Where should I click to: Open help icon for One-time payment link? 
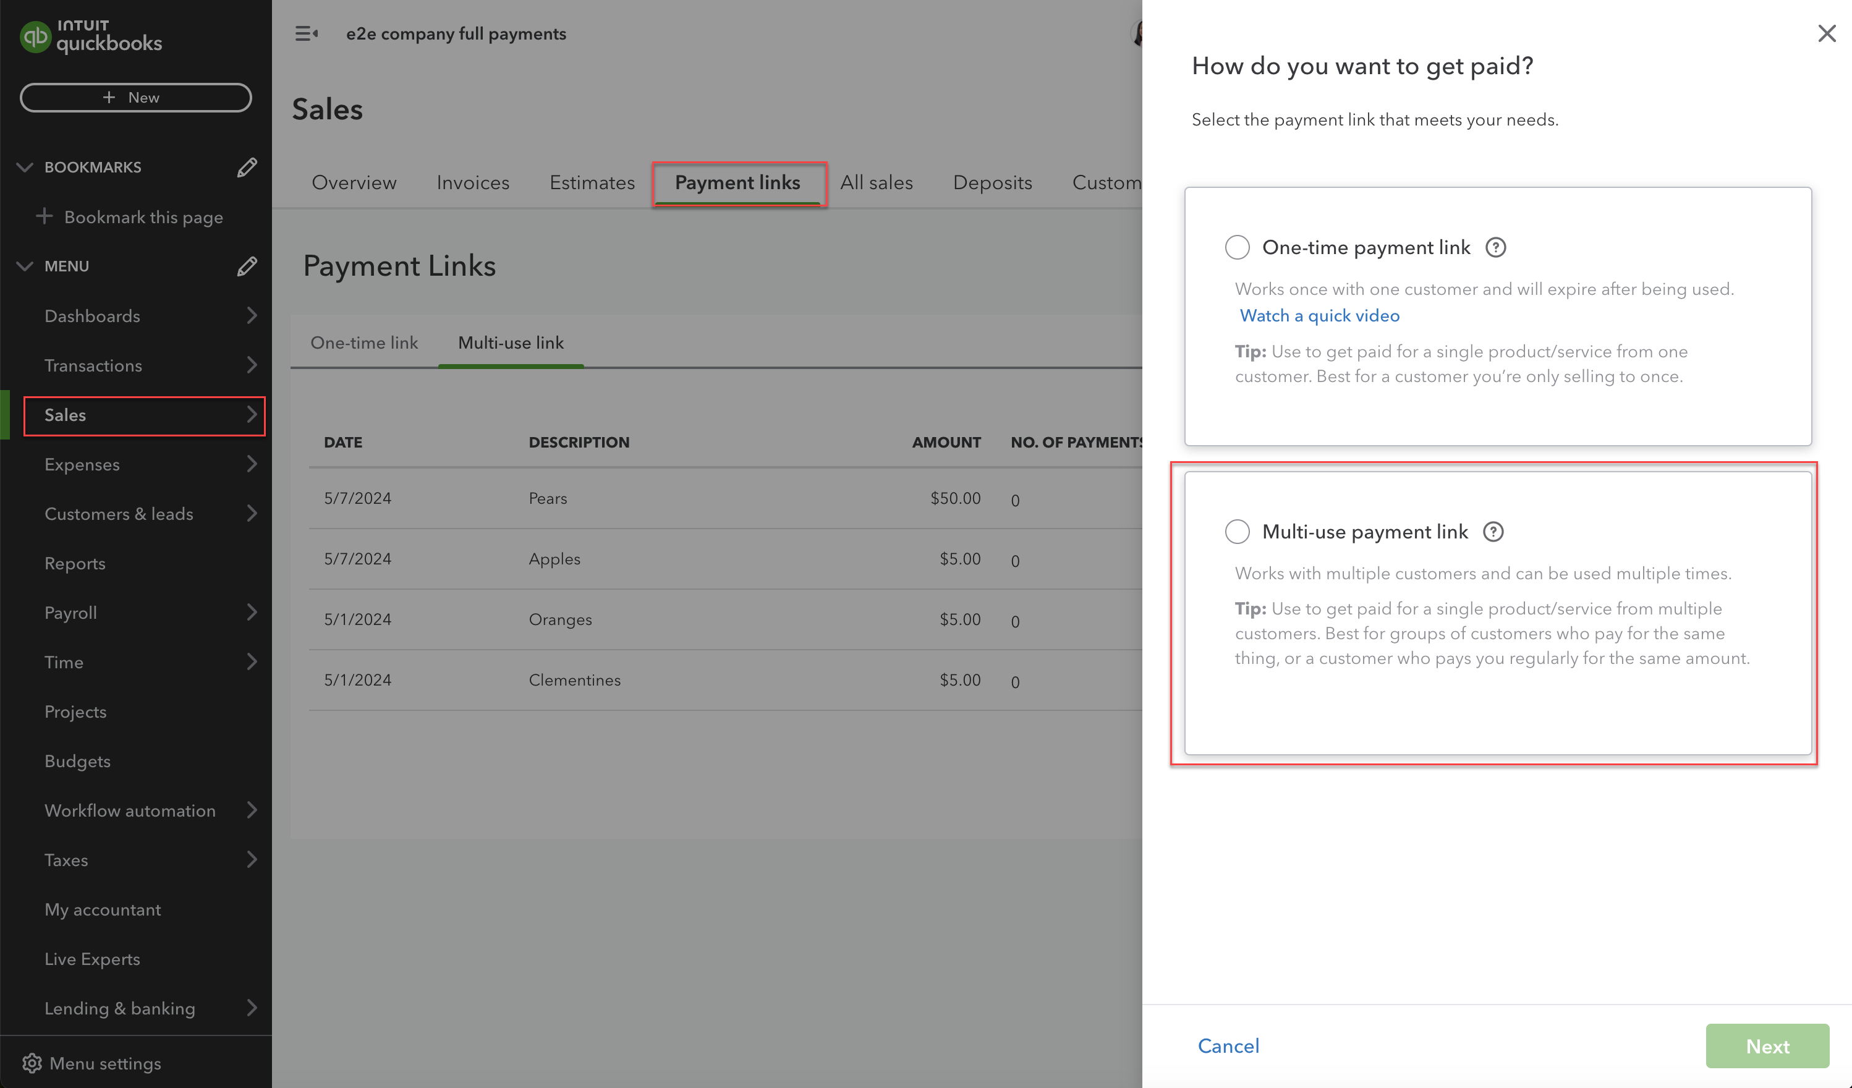1495,248
